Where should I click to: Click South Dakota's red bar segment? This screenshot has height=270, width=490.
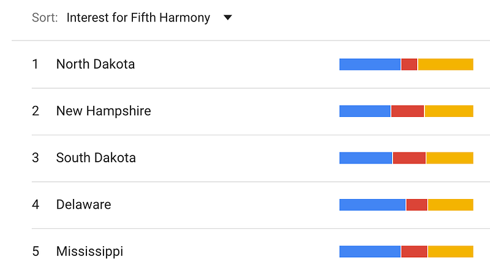click(x=409, y=158)
